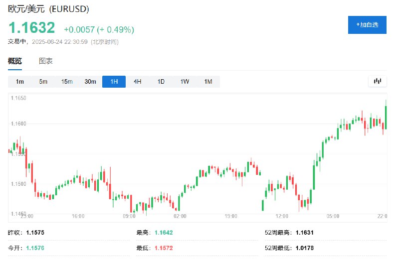The height and width of the screenshot is (261, 399).
Task: Click the latest tall green candlestick
Action: click(x=386, y=117)
